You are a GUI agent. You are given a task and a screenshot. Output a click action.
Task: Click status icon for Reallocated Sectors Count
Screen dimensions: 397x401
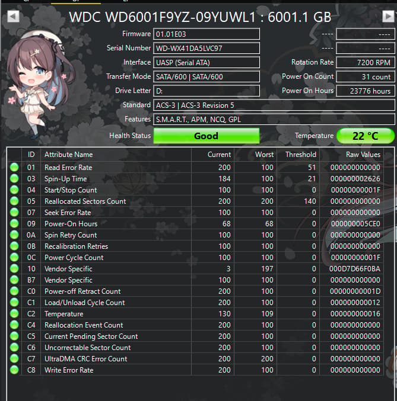14,201
